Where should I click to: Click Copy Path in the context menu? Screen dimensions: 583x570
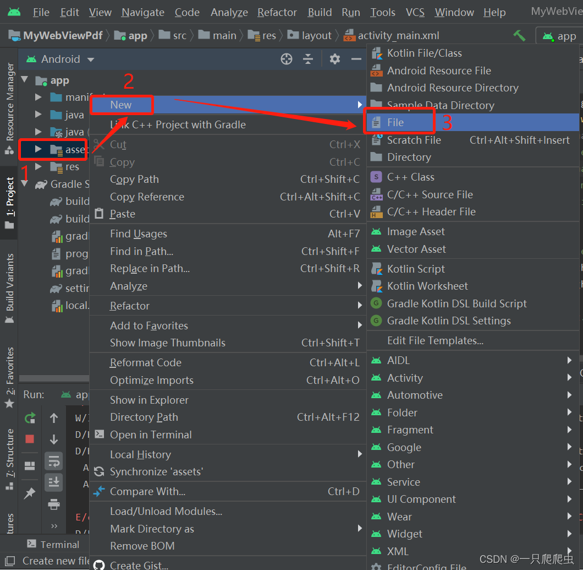click(228, 180)
